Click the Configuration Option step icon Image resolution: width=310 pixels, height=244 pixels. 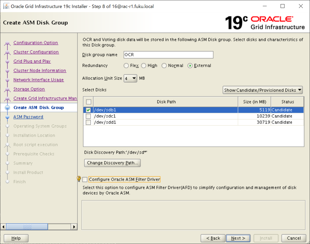[7, 43]
